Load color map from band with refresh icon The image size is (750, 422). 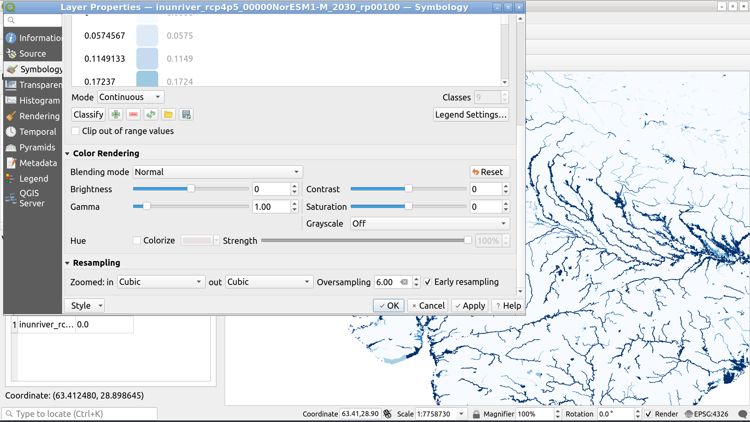pos(151,114)
